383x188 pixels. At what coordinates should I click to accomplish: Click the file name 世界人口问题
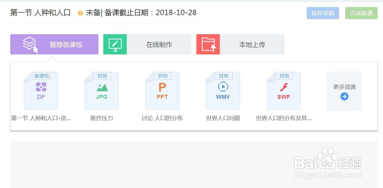click(x=223, y=118)
